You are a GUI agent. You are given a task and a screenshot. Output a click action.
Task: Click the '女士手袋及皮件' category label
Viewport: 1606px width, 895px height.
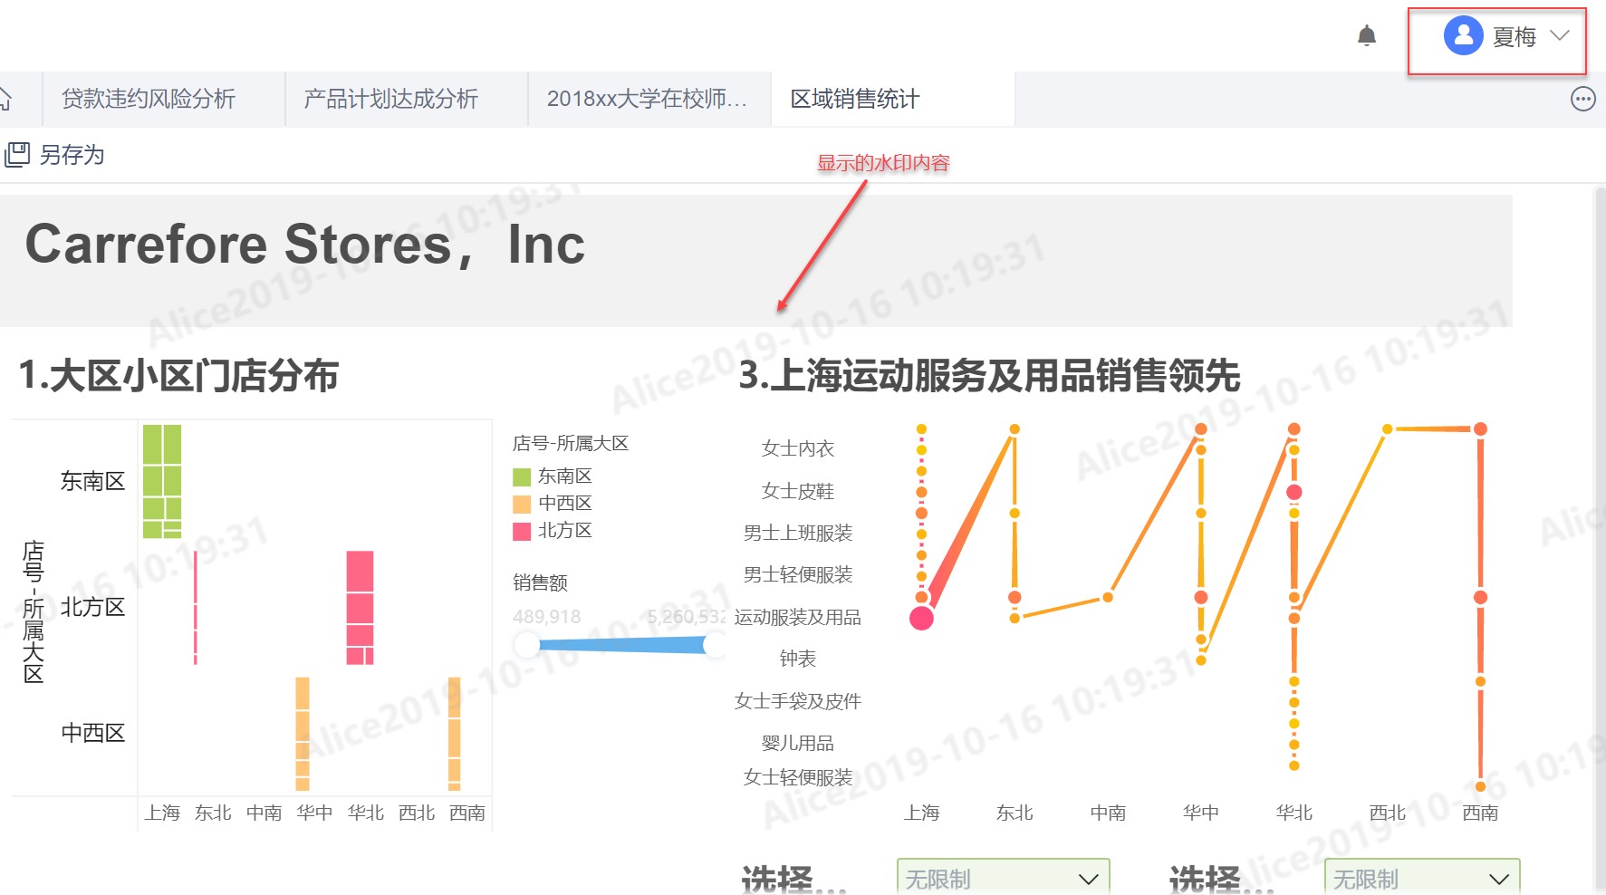(798, 701)
